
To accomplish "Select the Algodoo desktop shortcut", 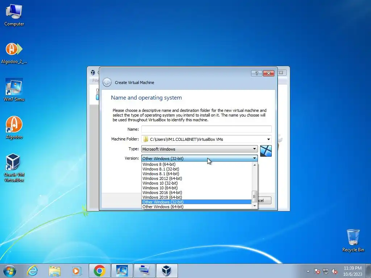I will [14, 128].
